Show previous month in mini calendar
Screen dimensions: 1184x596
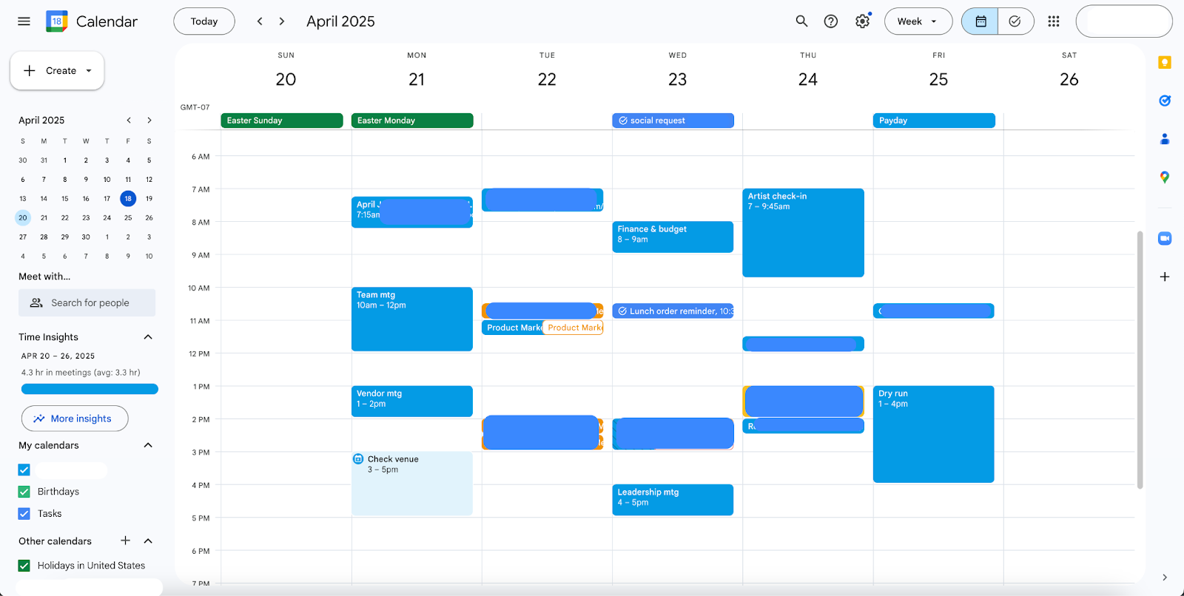tap(129, 120)
